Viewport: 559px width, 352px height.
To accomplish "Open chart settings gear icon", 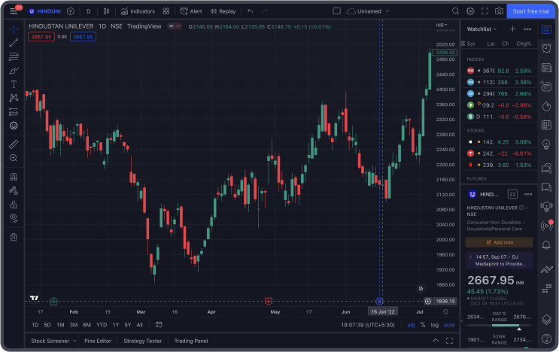I will click(x=470, y=11).
